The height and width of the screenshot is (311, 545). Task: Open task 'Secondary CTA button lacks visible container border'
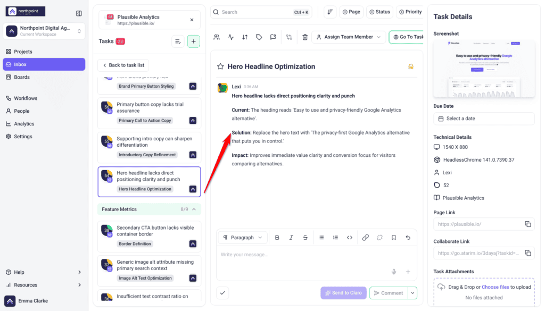150,237
